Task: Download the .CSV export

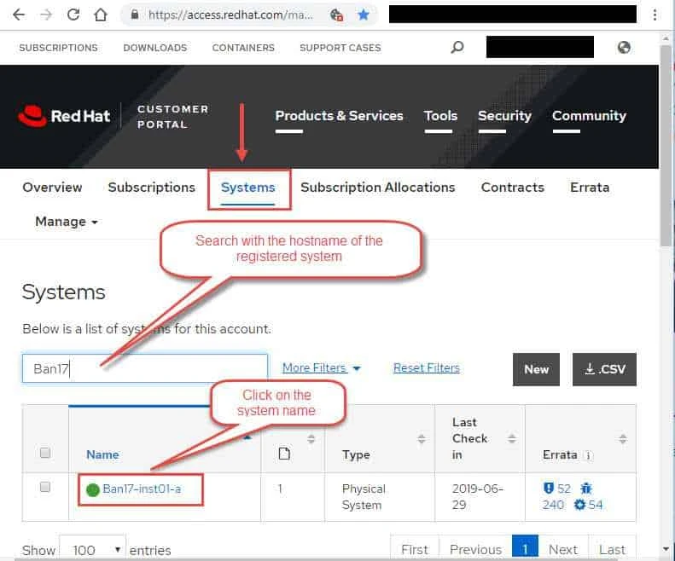Action: pos(604,369)
